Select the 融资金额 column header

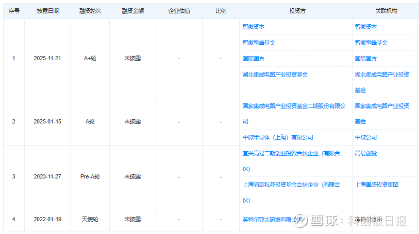133,11
